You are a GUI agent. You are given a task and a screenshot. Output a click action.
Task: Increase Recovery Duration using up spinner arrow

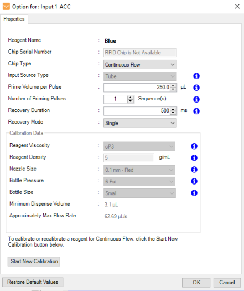tap(173, 109)
